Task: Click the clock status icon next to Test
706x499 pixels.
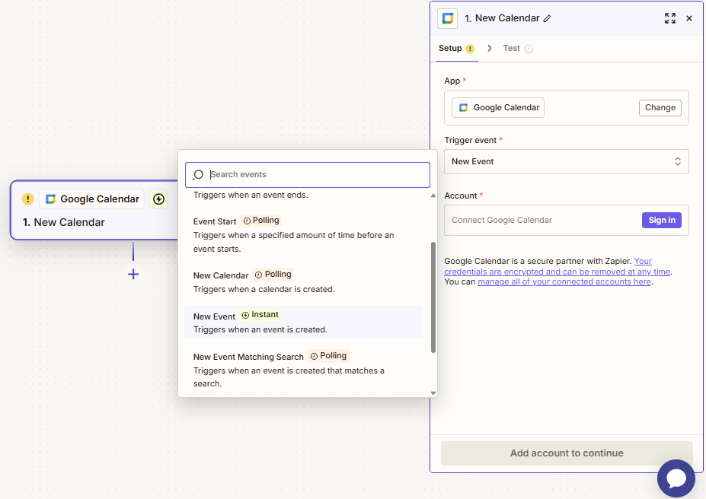Action: [529, 49]
